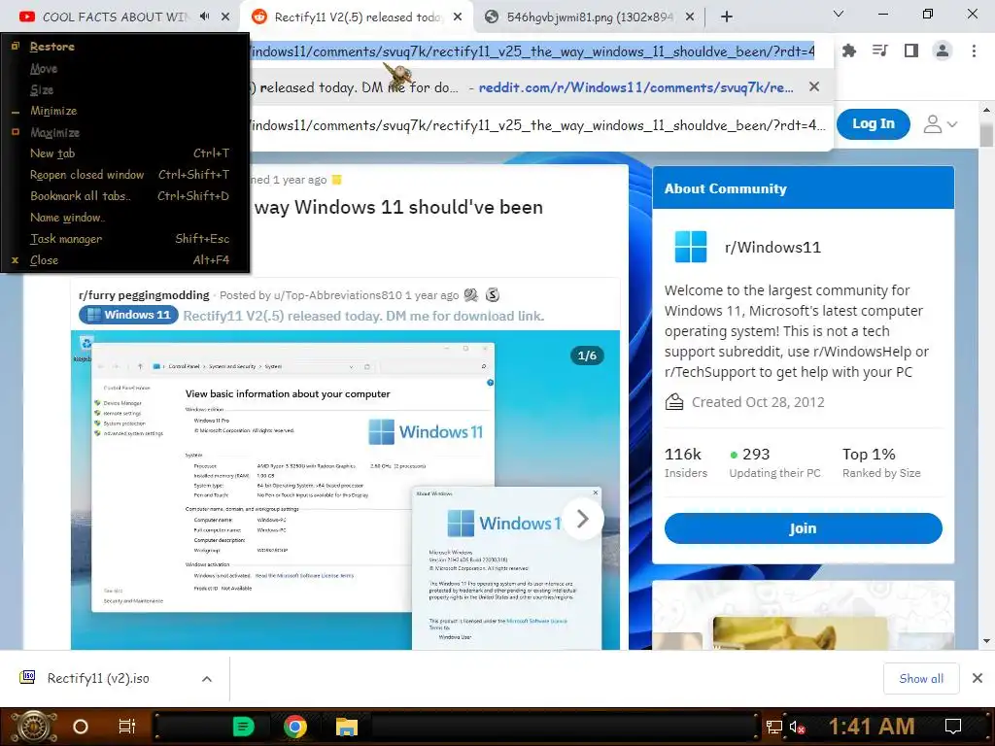The width and height of the screenshot is (995, 746).
Task: Click the Windows 11 flair tag
Action: click(129, 315)
